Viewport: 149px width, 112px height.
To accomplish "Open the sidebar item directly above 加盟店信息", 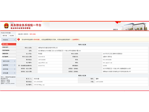I will point(9,50).
